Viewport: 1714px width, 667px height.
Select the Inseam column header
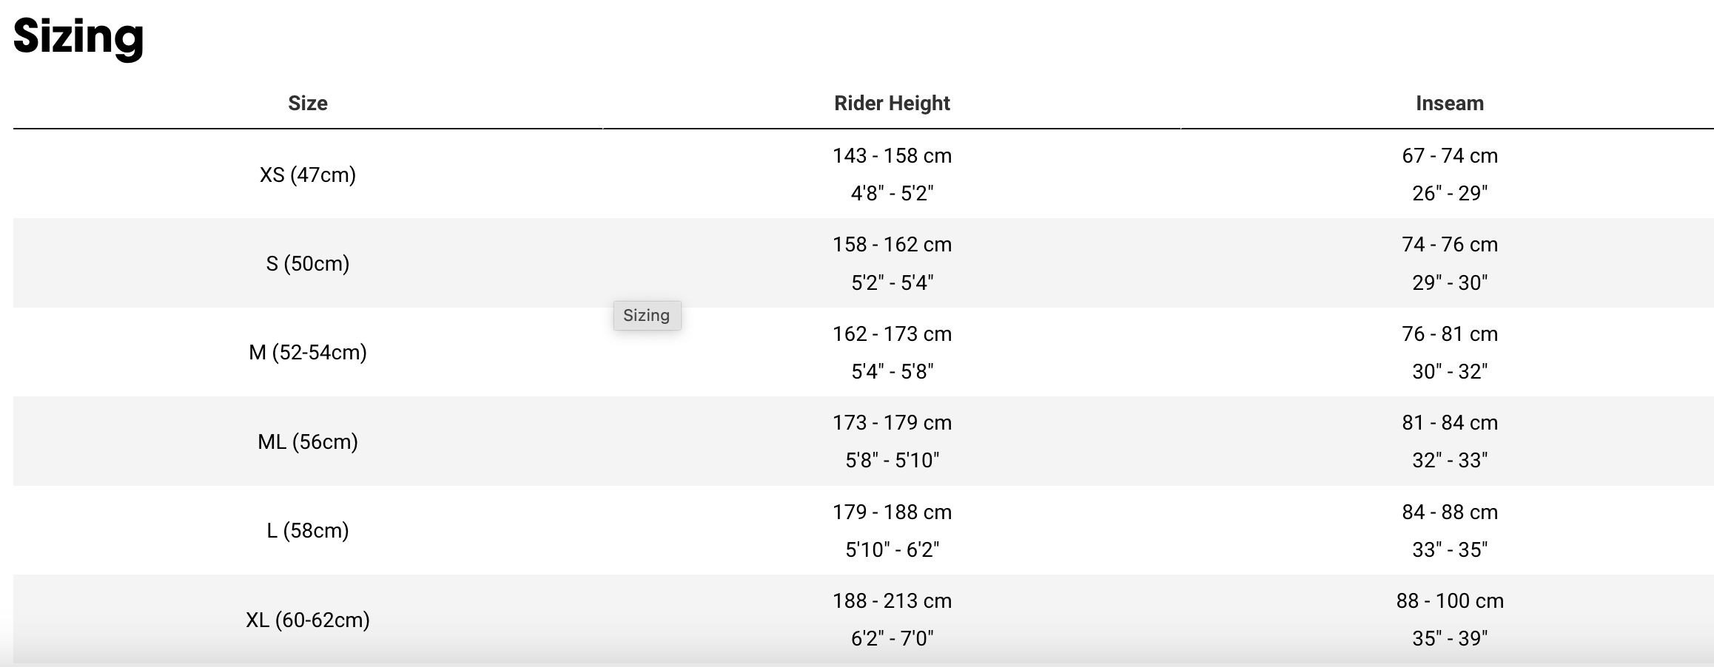point(1450,103)
